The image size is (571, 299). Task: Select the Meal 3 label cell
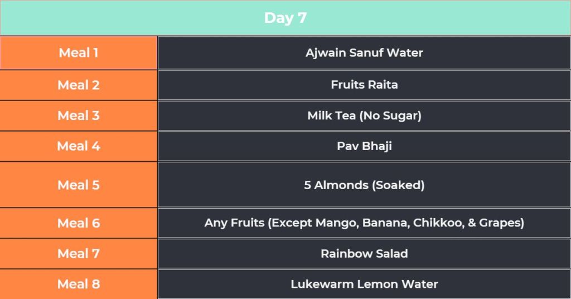[79, 116]
